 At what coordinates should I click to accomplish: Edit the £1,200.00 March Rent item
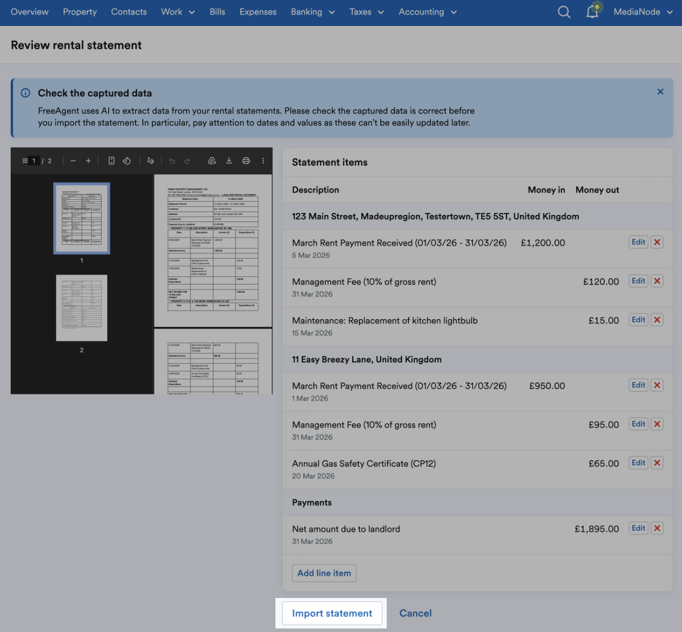coord(638,242)
